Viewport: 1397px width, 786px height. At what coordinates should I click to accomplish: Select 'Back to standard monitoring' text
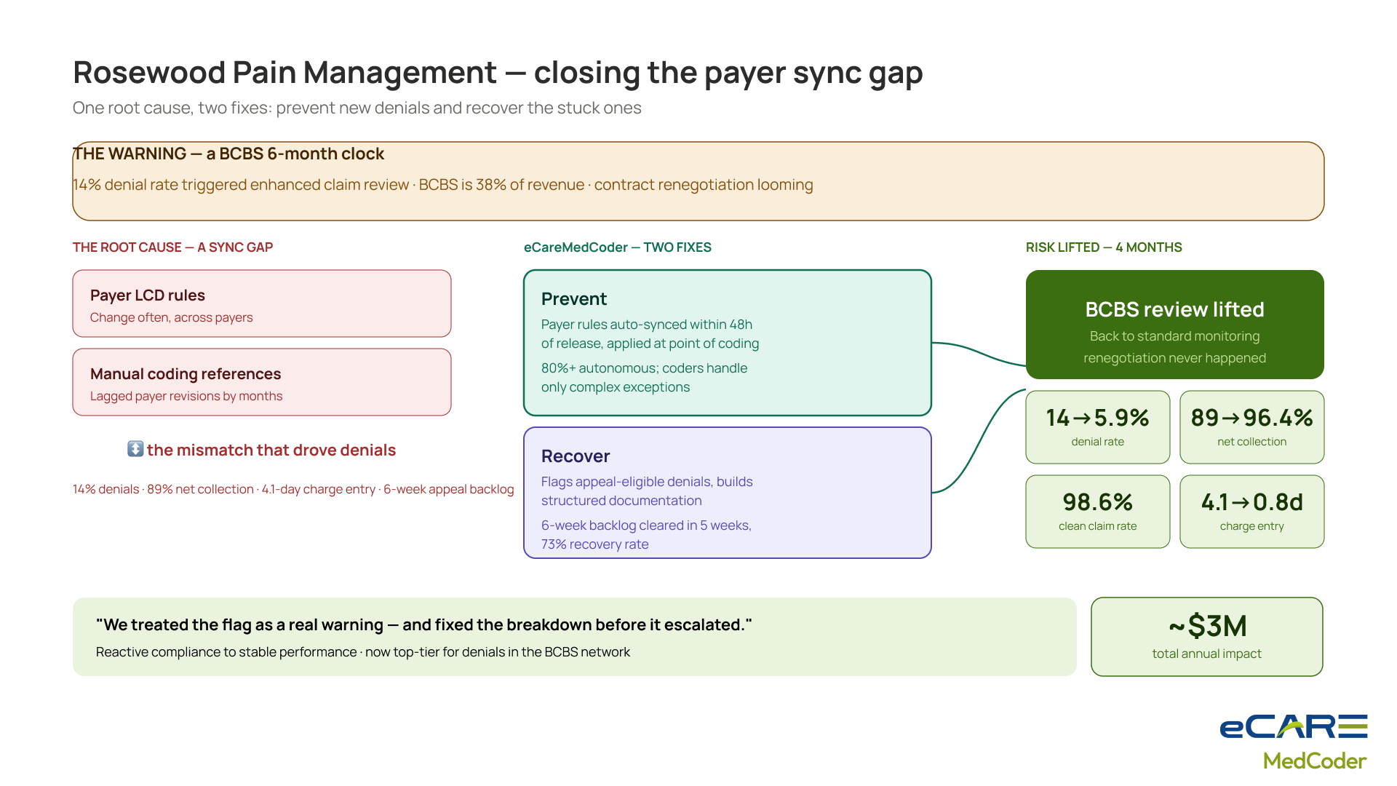[x=1174, y=336]
